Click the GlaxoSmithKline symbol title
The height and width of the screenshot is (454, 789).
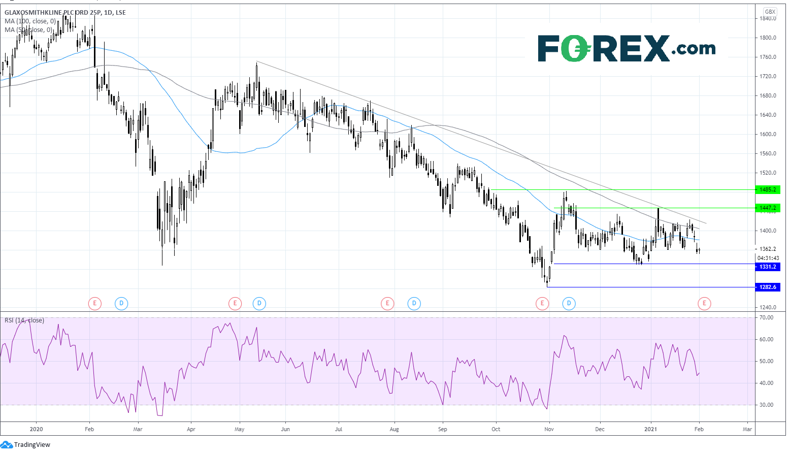click(65, 13)
